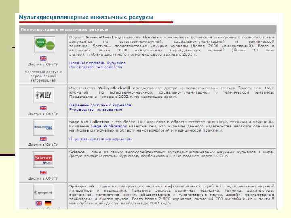Click the UK flag under Science logo
The height and width of the screenshot is (218, 291).
coord(43,173)
